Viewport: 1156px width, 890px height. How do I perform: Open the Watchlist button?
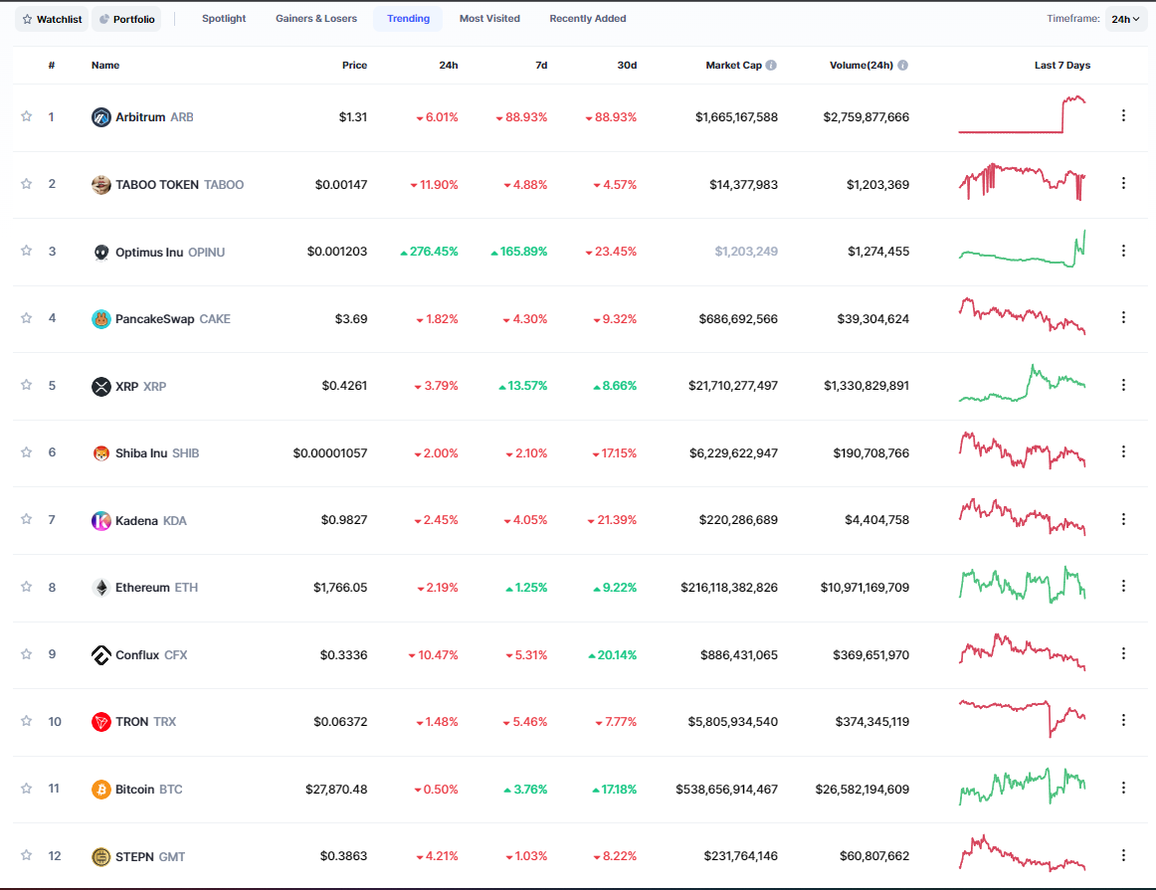52,19
